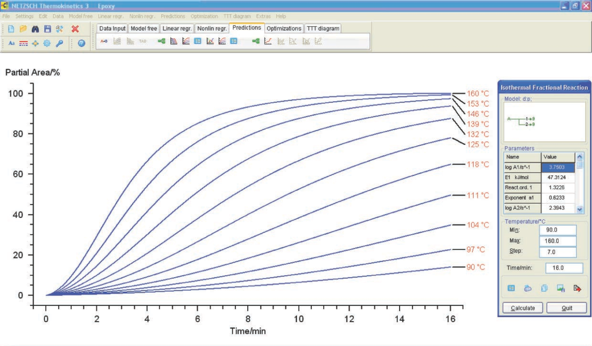Select the React.ord. 1 value 1.3226
Image resolution: width=592 pixels, height=346 pixels.
pyautogui.click(x=558, y=188)
